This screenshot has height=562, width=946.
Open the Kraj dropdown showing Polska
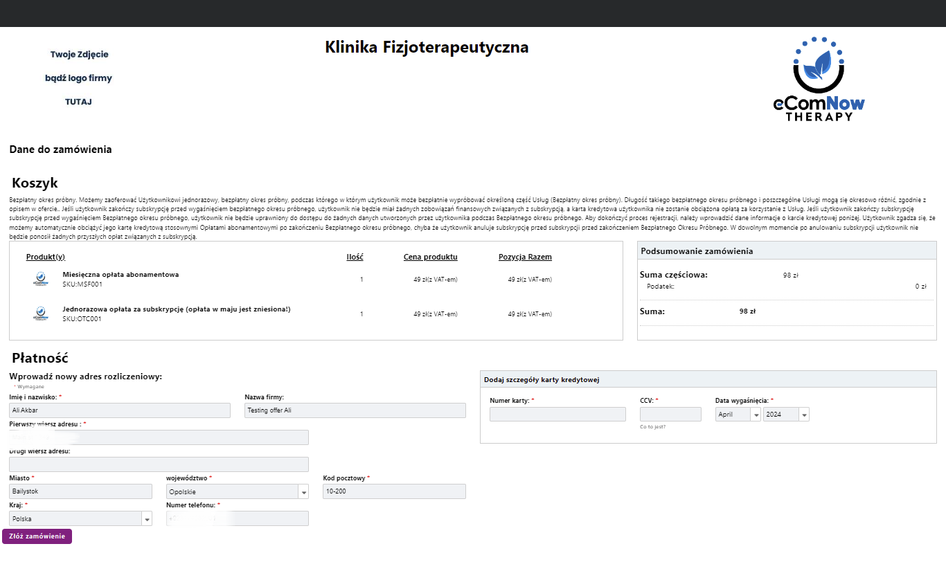80,518
